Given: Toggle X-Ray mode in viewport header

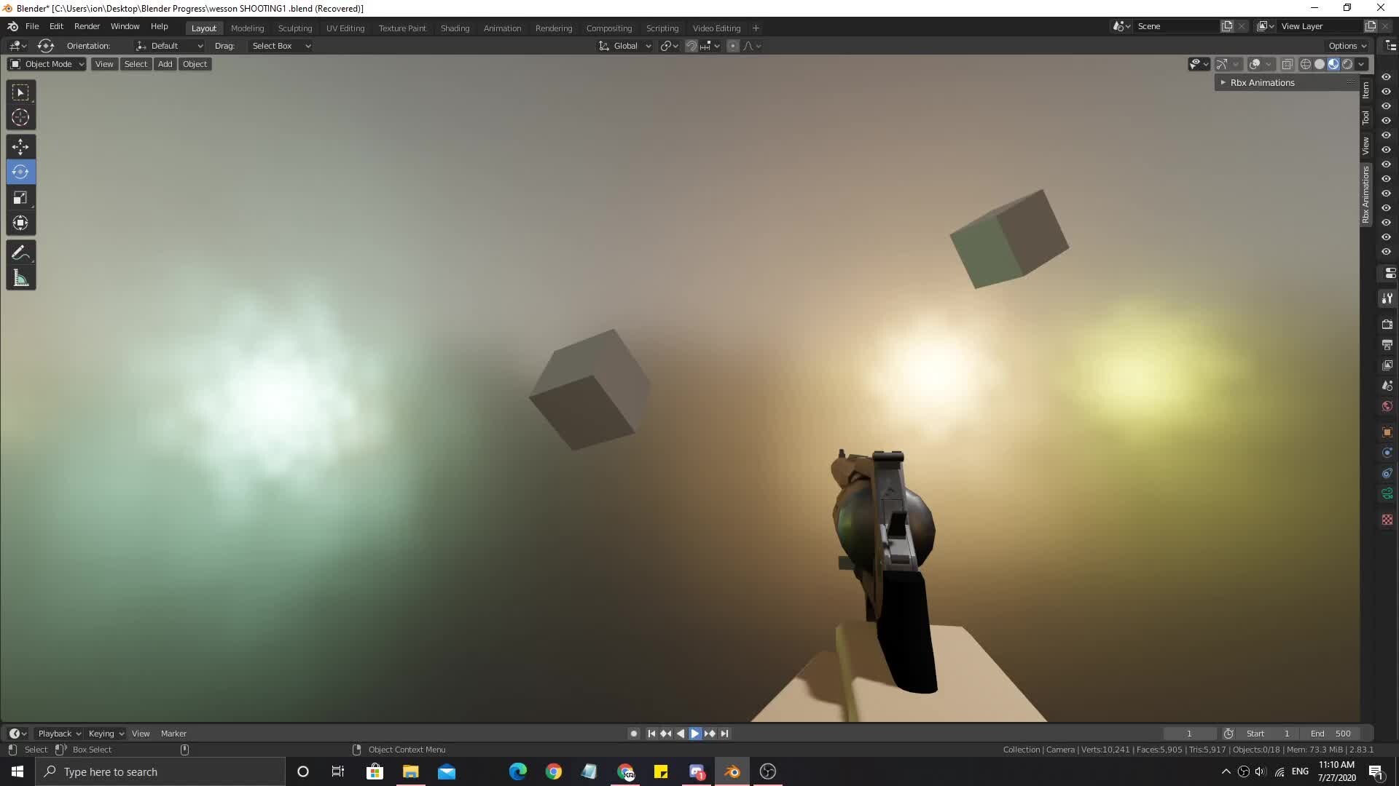Looking at the screenshot, I should (1286, 64).
